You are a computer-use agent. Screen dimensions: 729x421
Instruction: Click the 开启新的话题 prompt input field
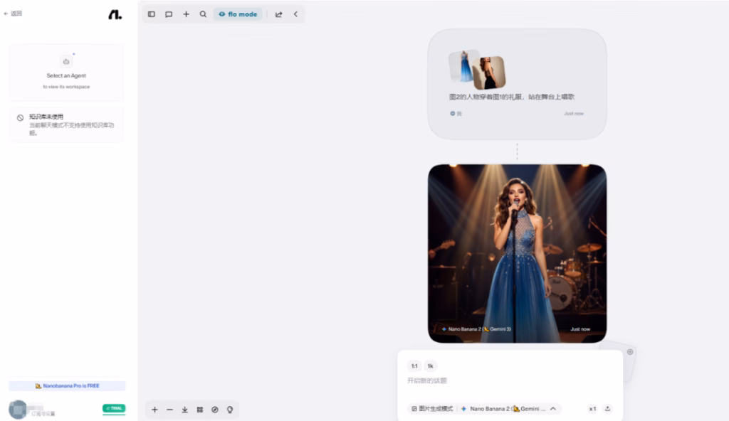(498, 381)
